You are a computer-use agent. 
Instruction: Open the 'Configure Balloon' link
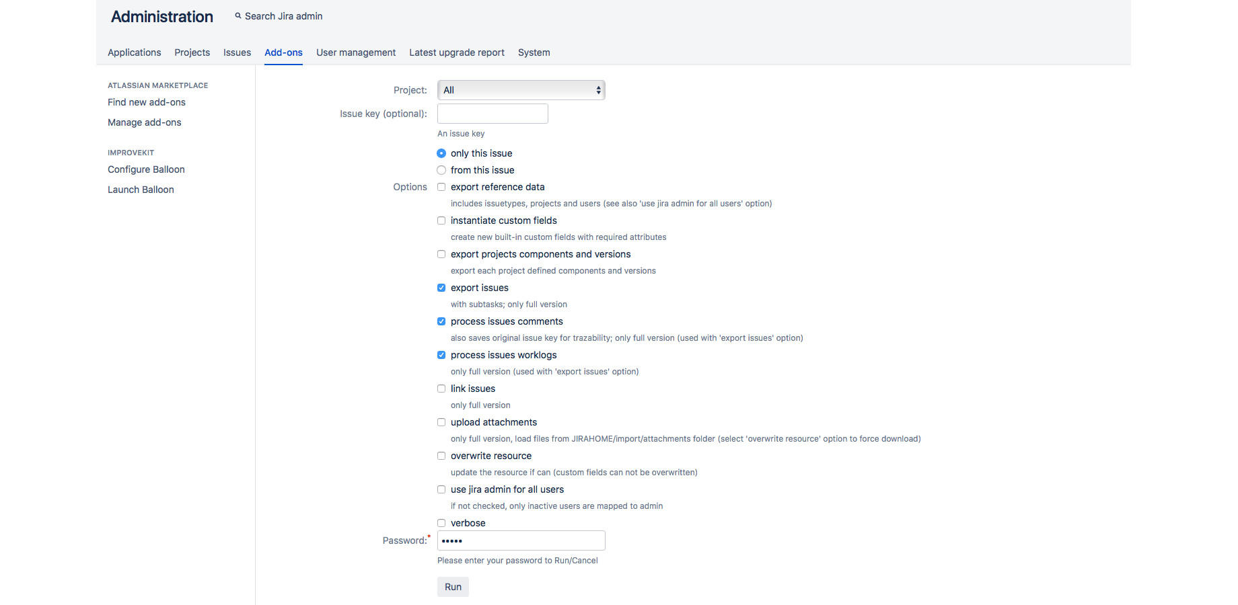click(x=146, y=169)
